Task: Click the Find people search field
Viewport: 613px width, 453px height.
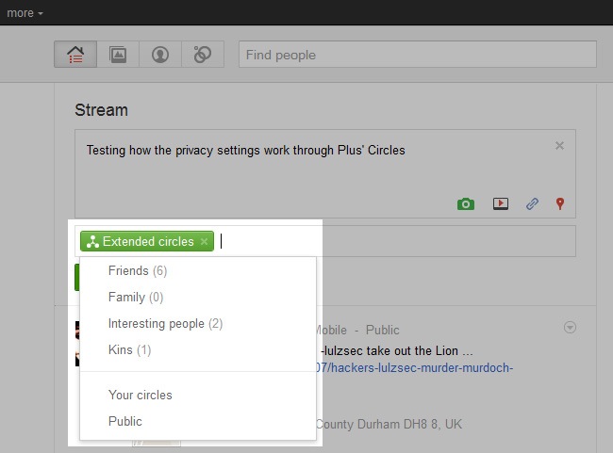Action: click(417, 55)
